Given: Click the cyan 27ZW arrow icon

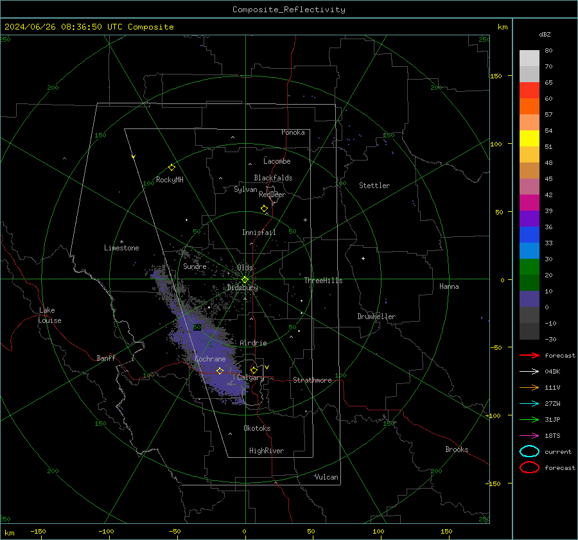Looking at the screenshot, I should point(529,404).
